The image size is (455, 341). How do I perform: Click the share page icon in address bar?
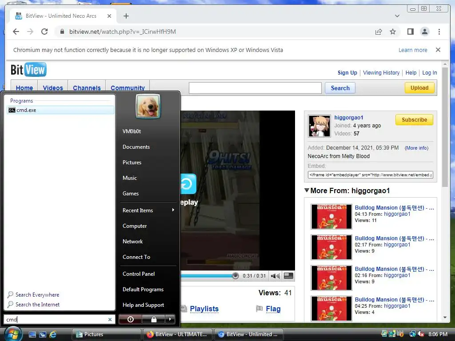379,32
